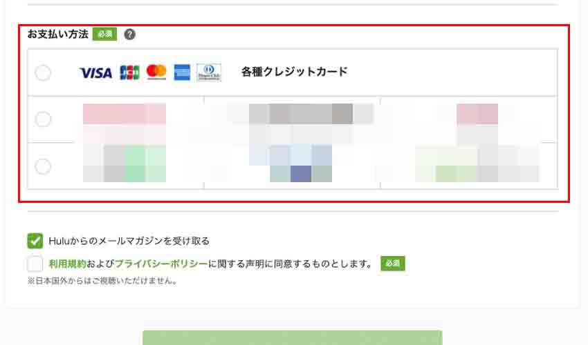Image resolution: width=588 pixels, height=345 pixels.
Task: Click the green submit button at bottom
Action: pos(293,337)
